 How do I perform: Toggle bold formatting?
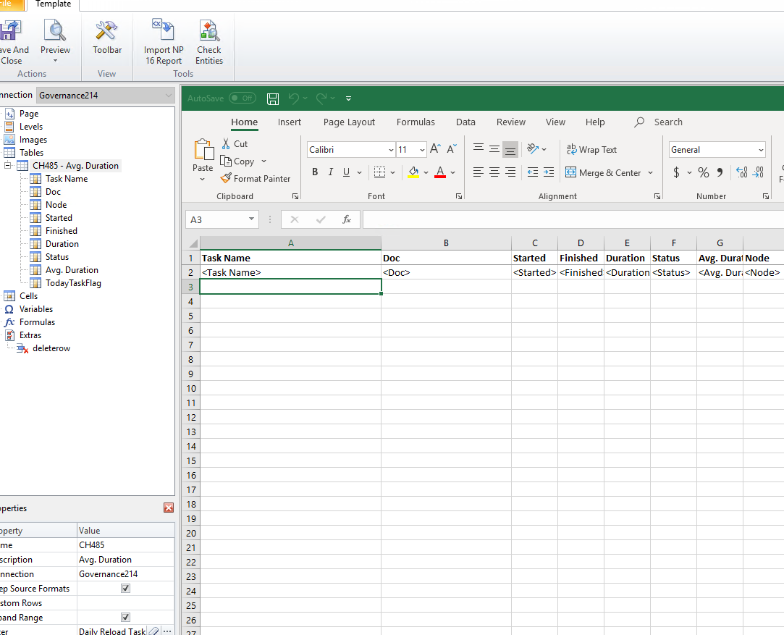tap(315, 172)
